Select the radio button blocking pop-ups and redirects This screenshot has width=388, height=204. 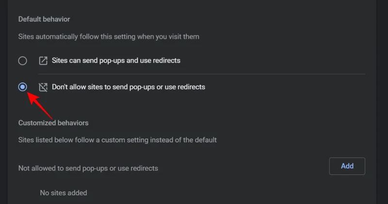pos(22,87)
